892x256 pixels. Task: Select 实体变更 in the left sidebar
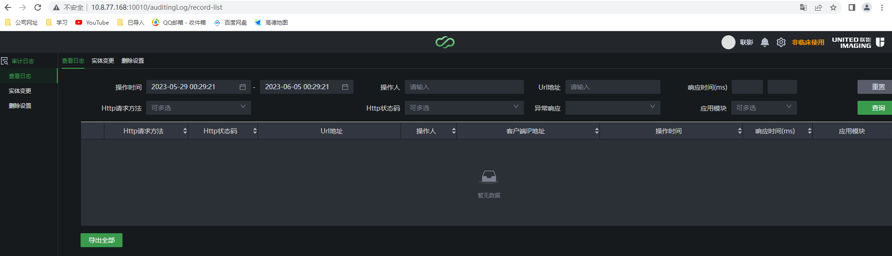tap(20, 91)
